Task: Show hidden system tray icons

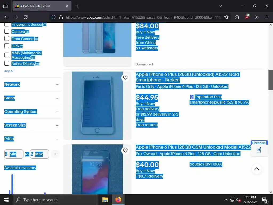Action: (226, 200)
